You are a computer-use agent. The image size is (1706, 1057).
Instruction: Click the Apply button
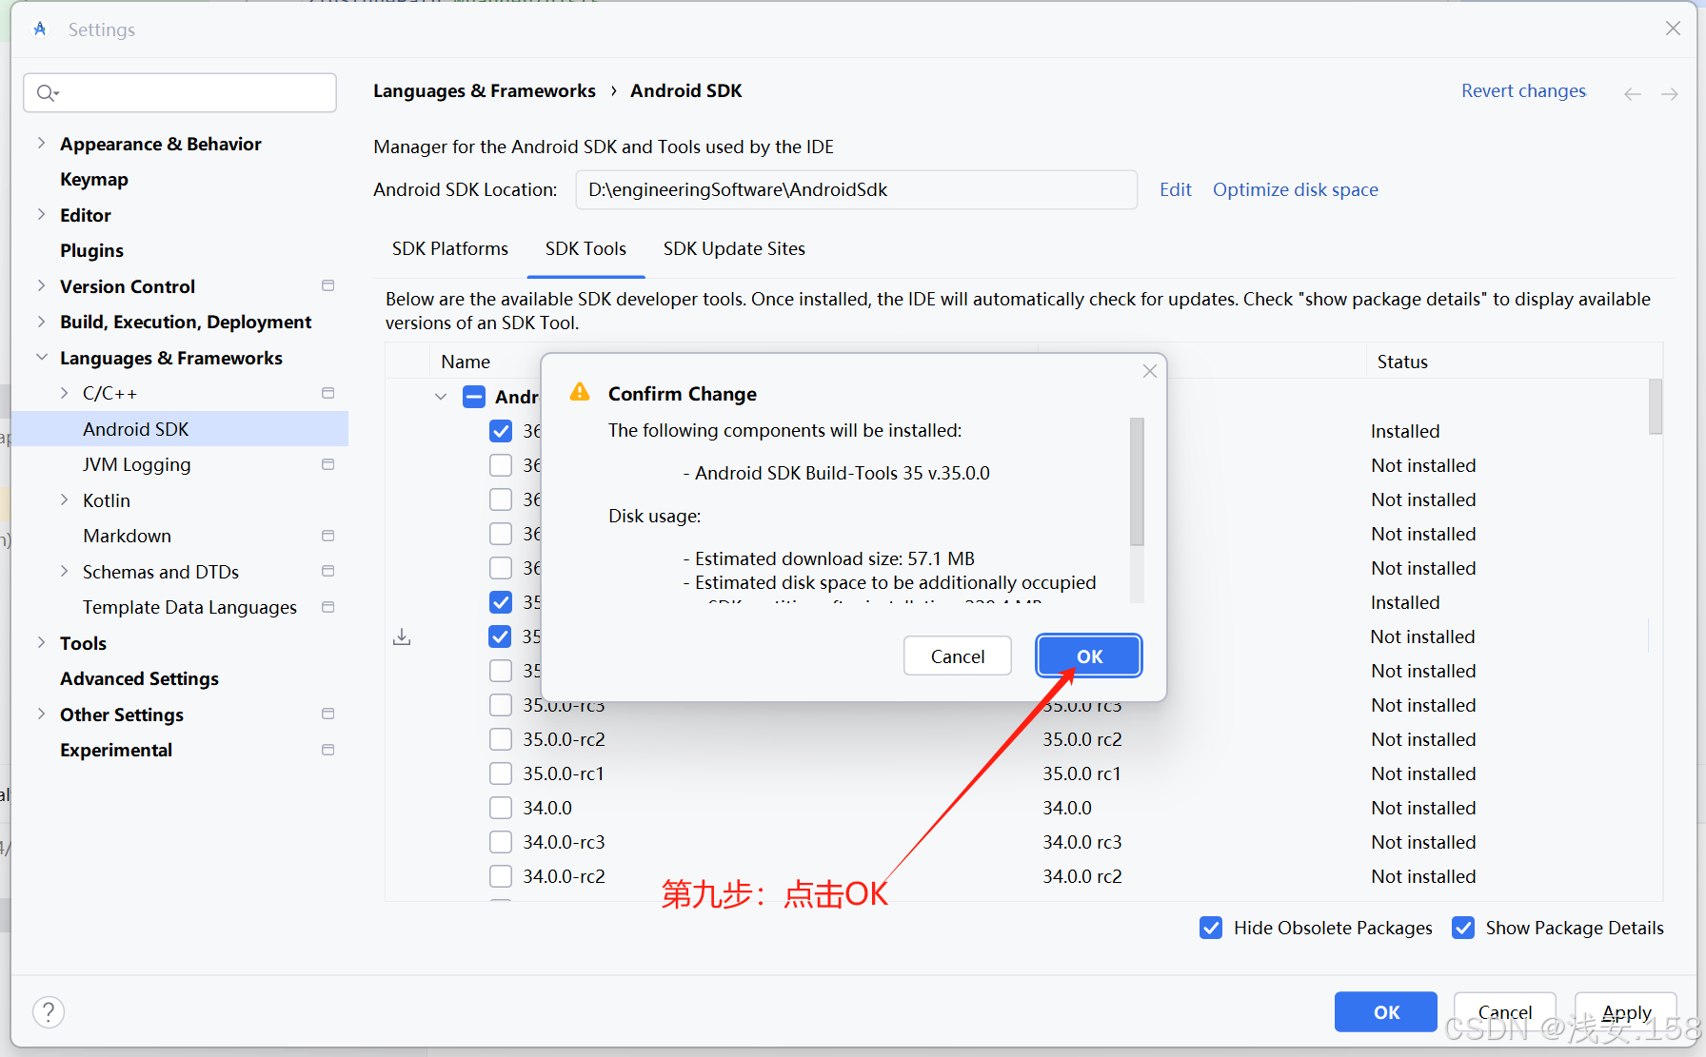[1626, 1012]
